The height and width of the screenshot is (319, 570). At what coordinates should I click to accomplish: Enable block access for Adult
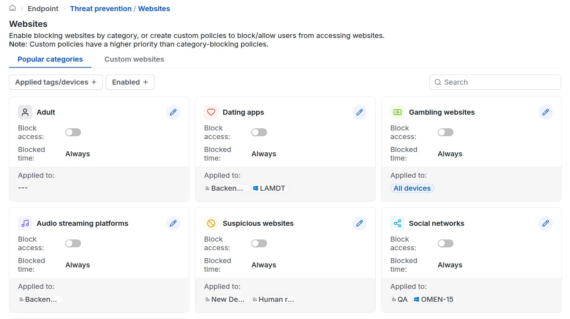pyautogui.click(x=73, y=132)
